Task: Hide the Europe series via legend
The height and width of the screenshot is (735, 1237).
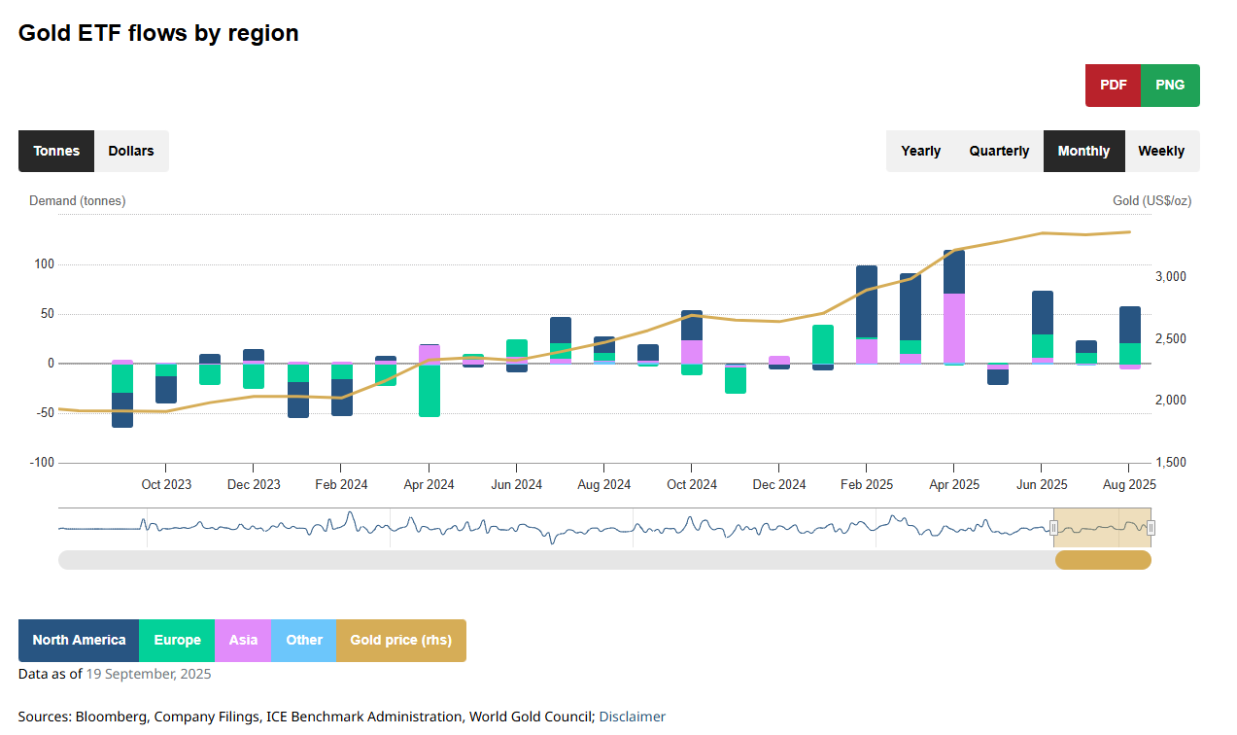Action: tap(177, 641)
